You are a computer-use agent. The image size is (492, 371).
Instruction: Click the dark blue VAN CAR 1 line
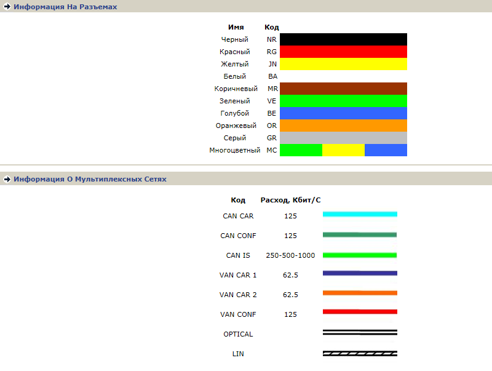(360, 273)
